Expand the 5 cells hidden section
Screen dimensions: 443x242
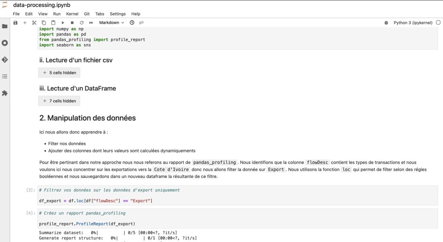click(x=59, y=73)
